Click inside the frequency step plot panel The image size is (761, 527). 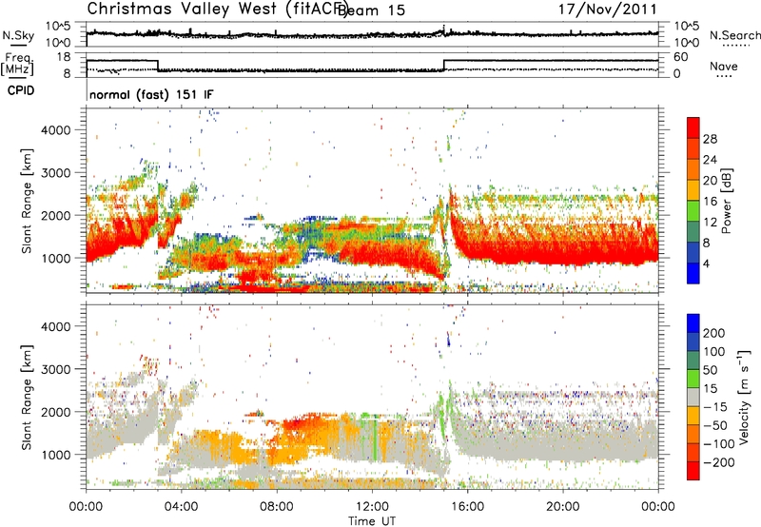click(372, 65)
